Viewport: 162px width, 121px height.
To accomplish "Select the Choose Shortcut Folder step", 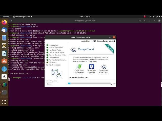I will click(x=56, y=55).
